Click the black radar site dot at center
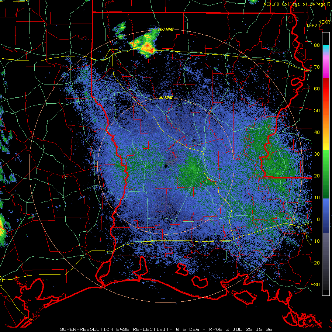The width and height of the screenshot is (332, 332). pos(166,166)
